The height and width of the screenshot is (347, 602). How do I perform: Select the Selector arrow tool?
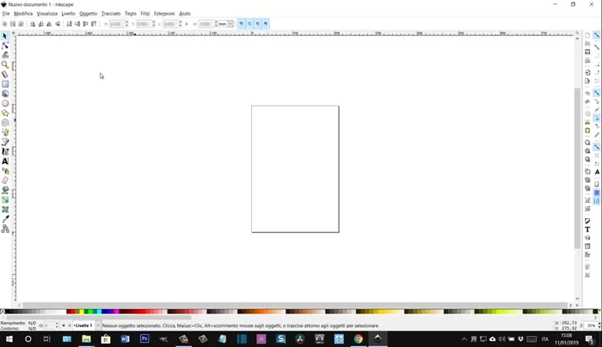pyautogui.click(x=5, y=36)
